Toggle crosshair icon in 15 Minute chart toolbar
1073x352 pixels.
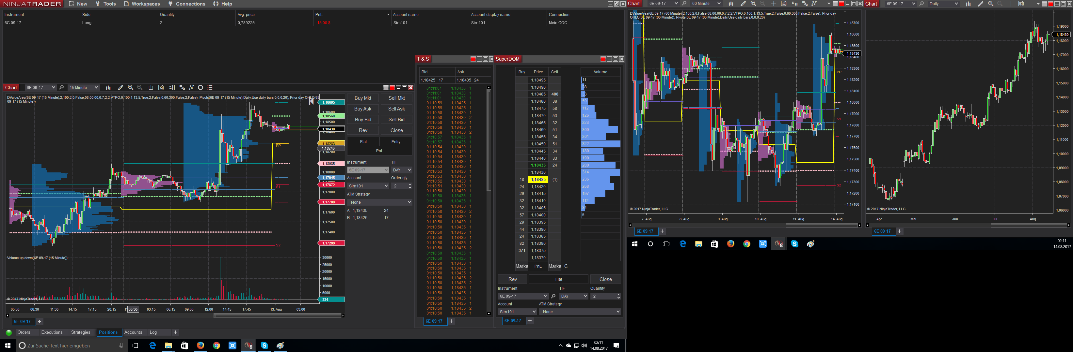point(151,88)
